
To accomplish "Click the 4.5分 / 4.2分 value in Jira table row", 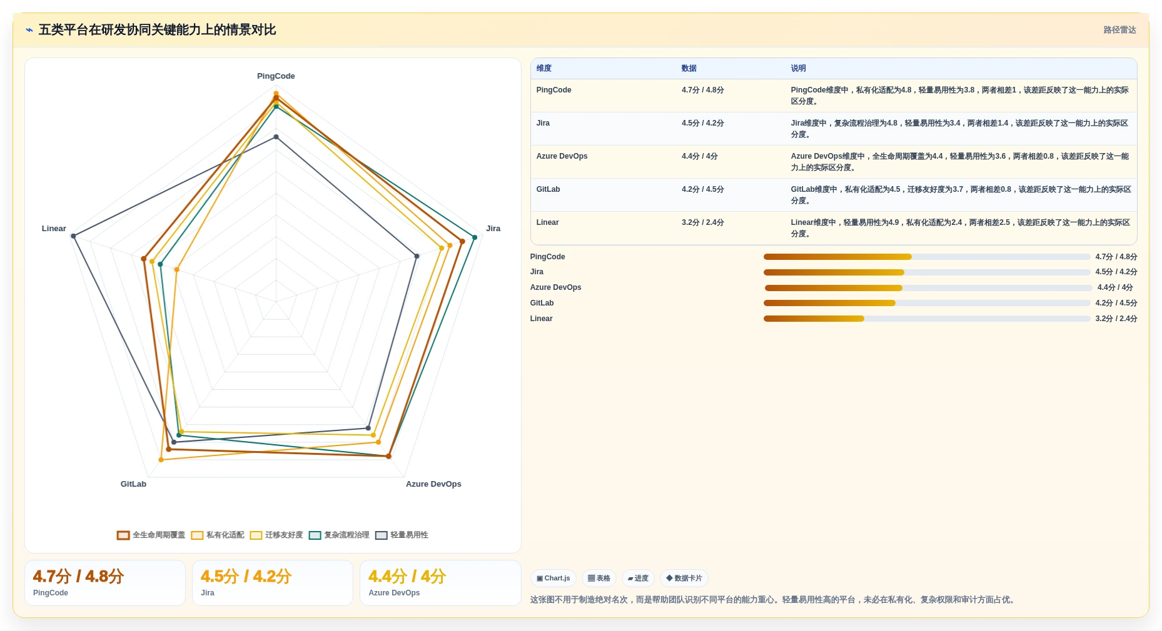I will pyautogui.click(x=703, y=123).
